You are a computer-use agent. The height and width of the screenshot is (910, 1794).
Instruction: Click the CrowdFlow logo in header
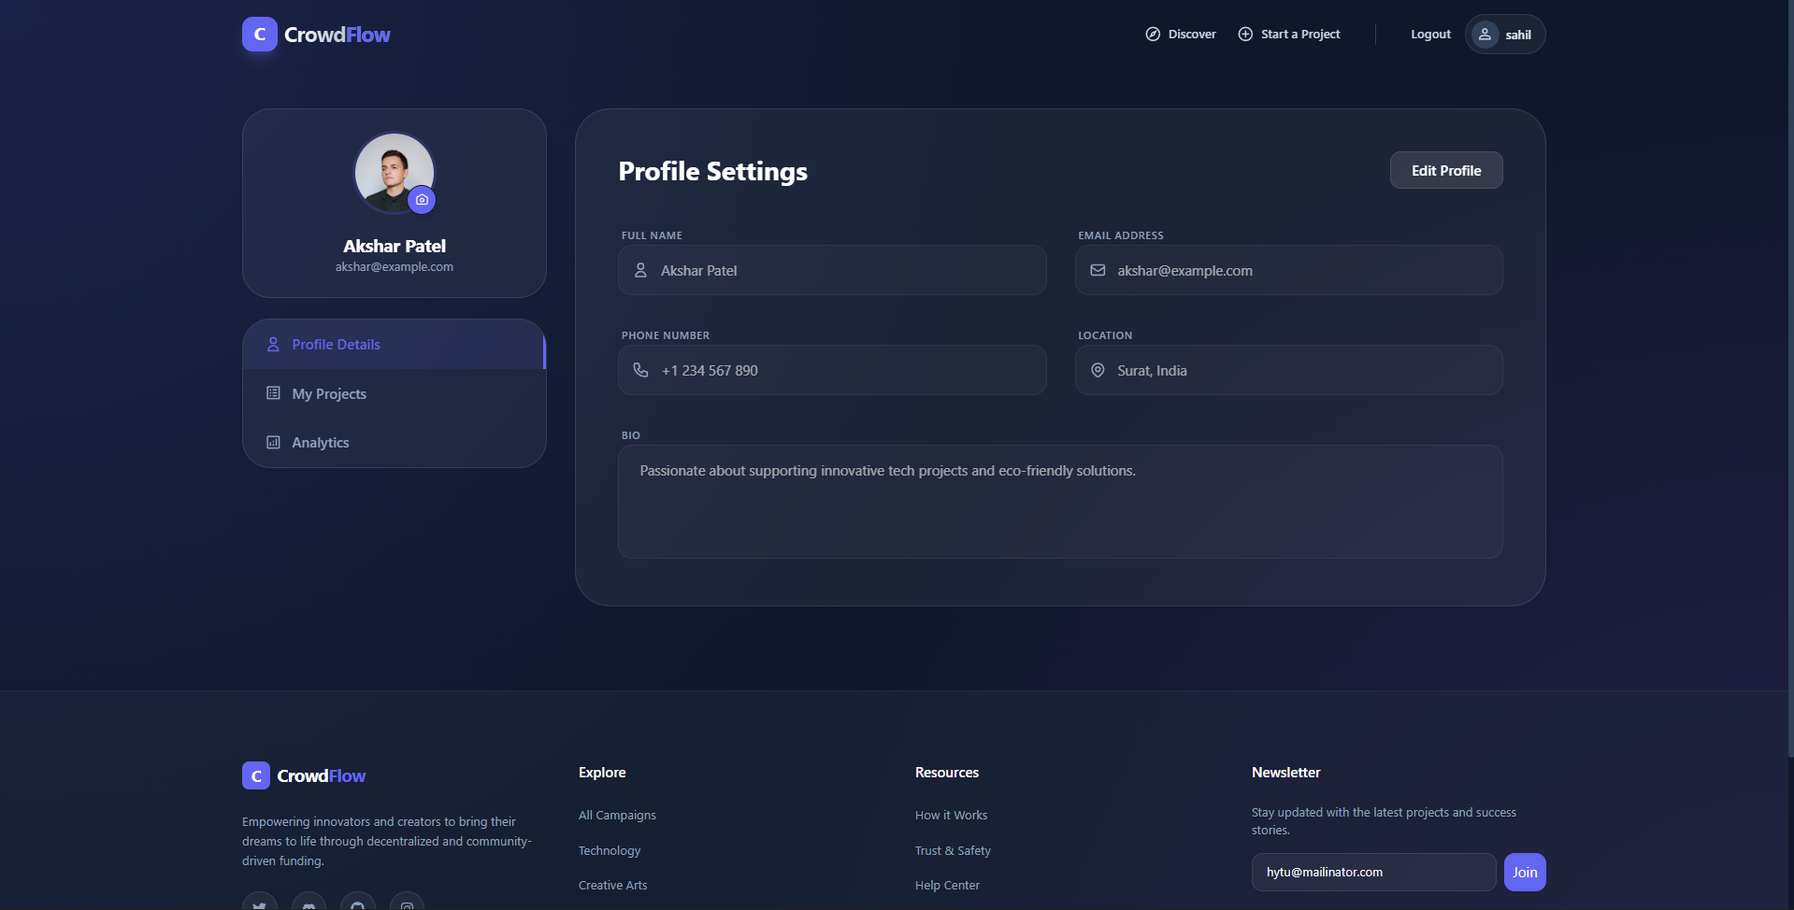pyautogui.click(x=316, y=35)
